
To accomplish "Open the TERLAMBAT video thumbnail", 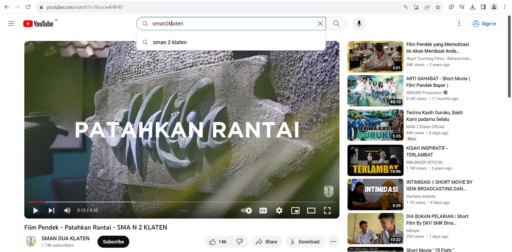I will pos(375,160).
